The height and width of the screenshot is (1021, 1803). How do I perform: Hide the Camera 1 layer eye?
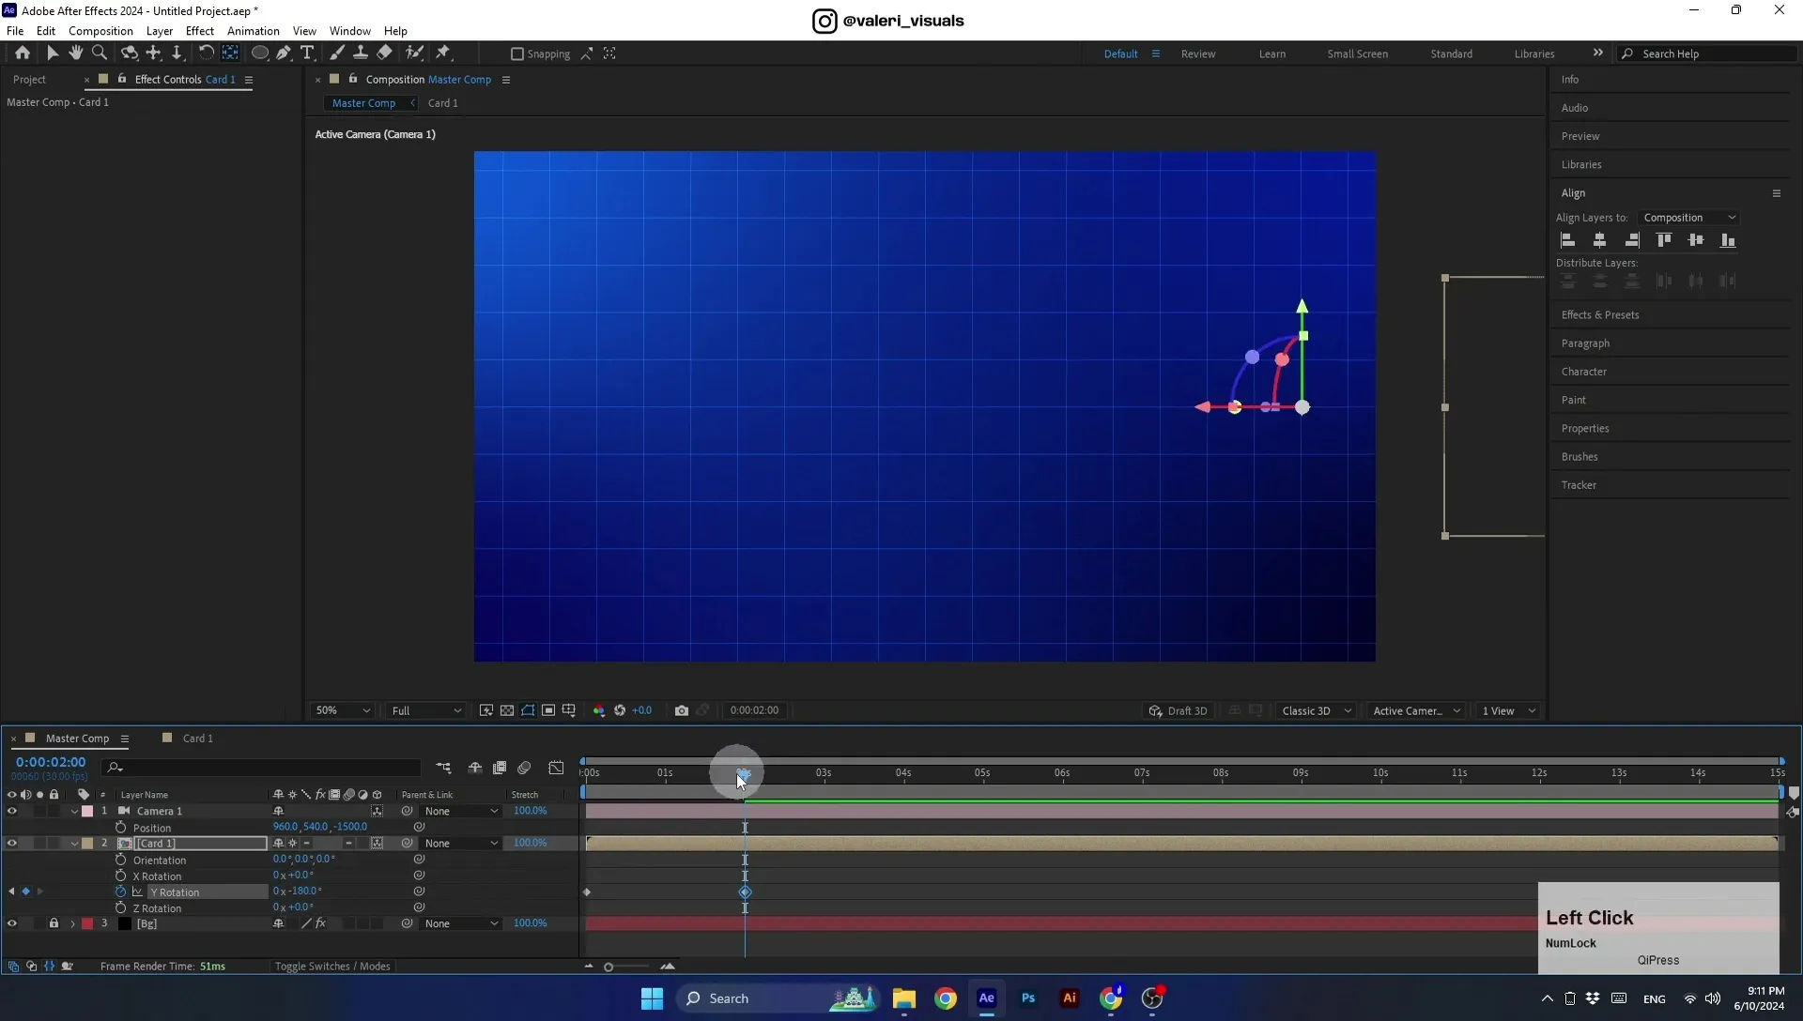point(12,811)
